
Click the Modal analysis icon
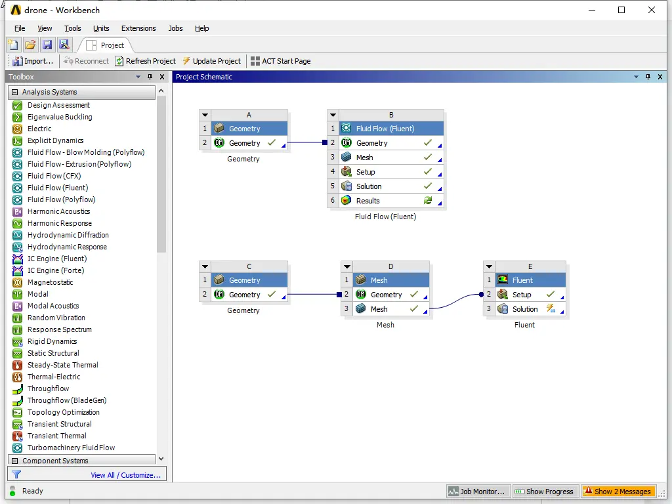tap(17, 295)
